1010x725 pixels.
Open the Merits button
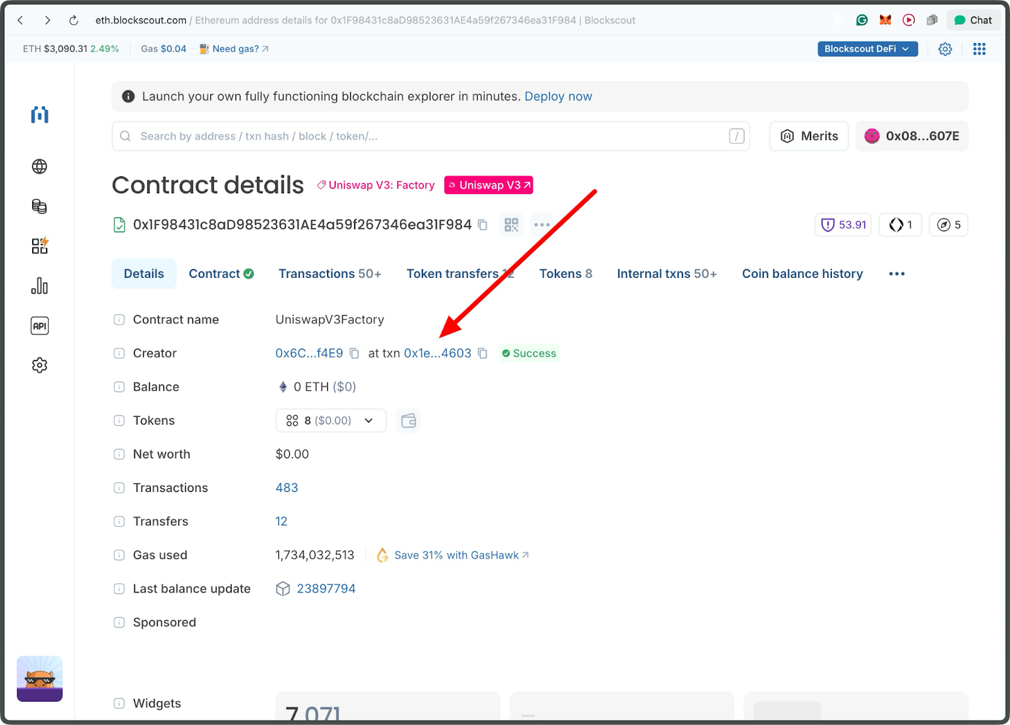tap(809, 136)
